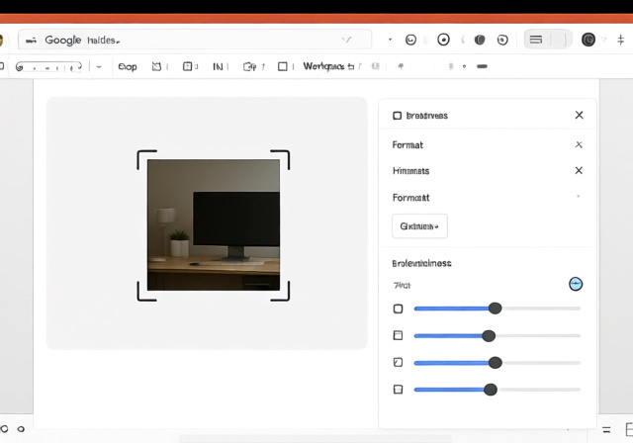This screenshot has width=633, height=443.
Task: Click the X beside the first Format row
Action: click(x=579, y=144)
